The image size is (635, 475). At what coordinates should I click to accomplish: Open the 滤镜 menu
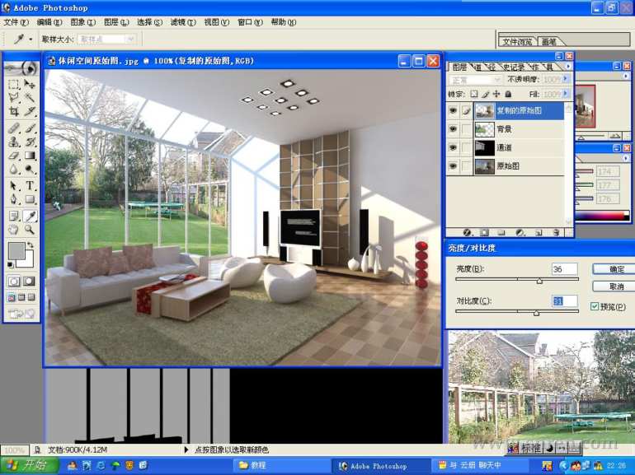[x=183, y=22]
